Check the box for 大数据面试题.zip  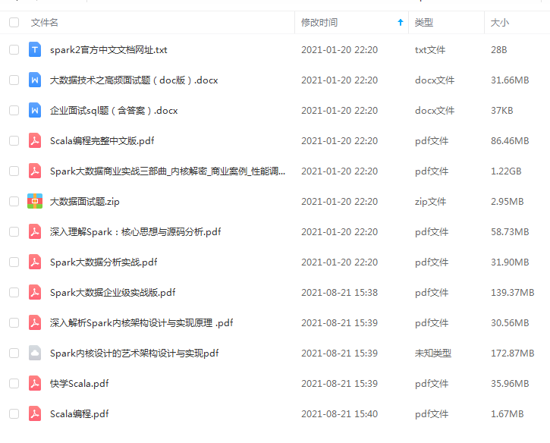click(x=14, y=201)
